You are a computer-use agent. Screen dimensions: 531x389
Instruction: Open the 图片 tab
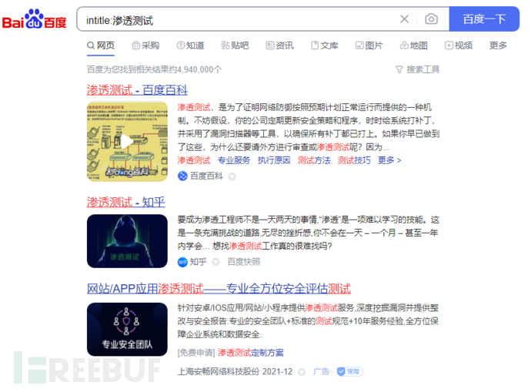click(369, 45)
